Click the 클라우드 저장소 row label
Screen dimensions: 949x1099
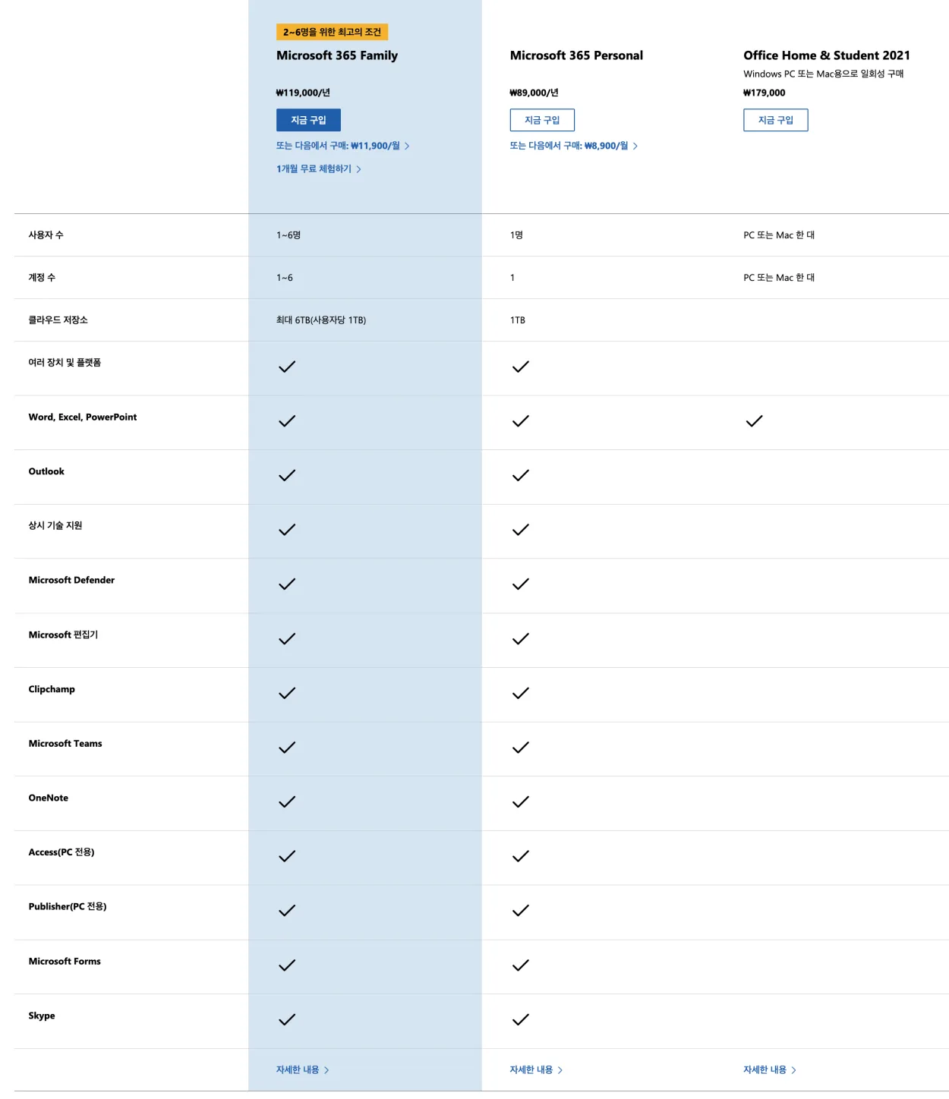click(x=58, y=320)
